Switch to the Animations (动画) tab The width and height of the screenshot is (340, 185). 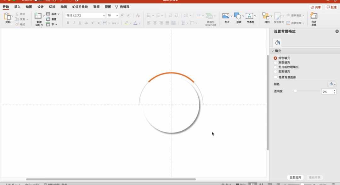coord(64,7)
